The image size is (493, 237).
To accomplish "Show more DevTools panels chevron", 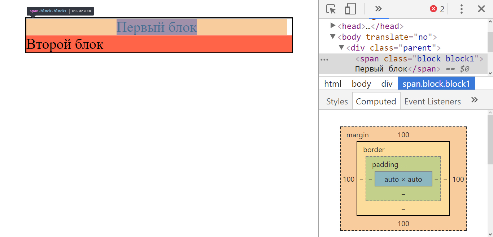I will 378,9.
